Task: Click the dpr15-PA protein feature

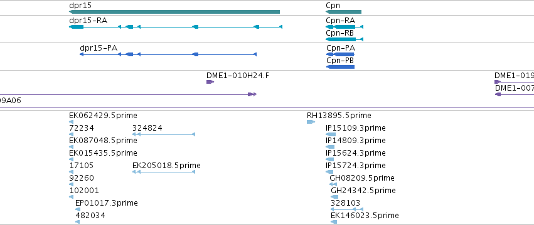Action: (168, 54)
